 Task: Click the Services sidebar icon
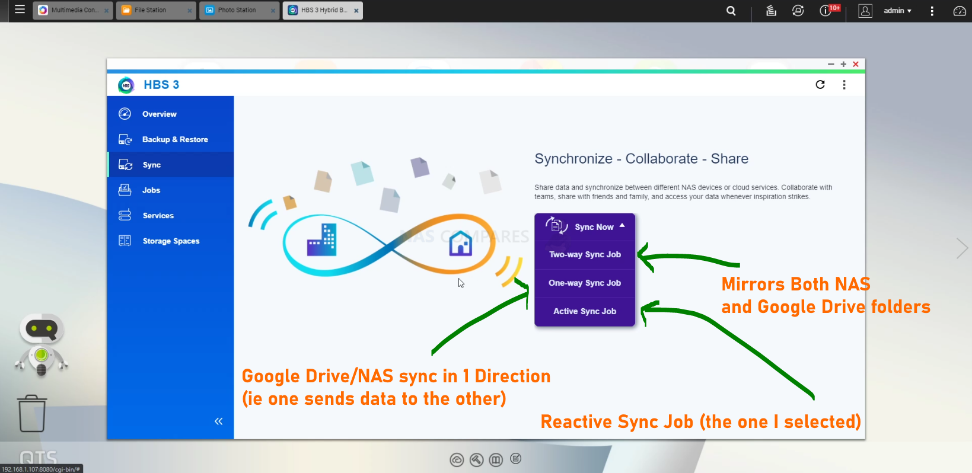(125, 215)
